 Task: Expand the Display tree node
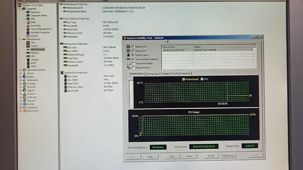tap(20, 77)
